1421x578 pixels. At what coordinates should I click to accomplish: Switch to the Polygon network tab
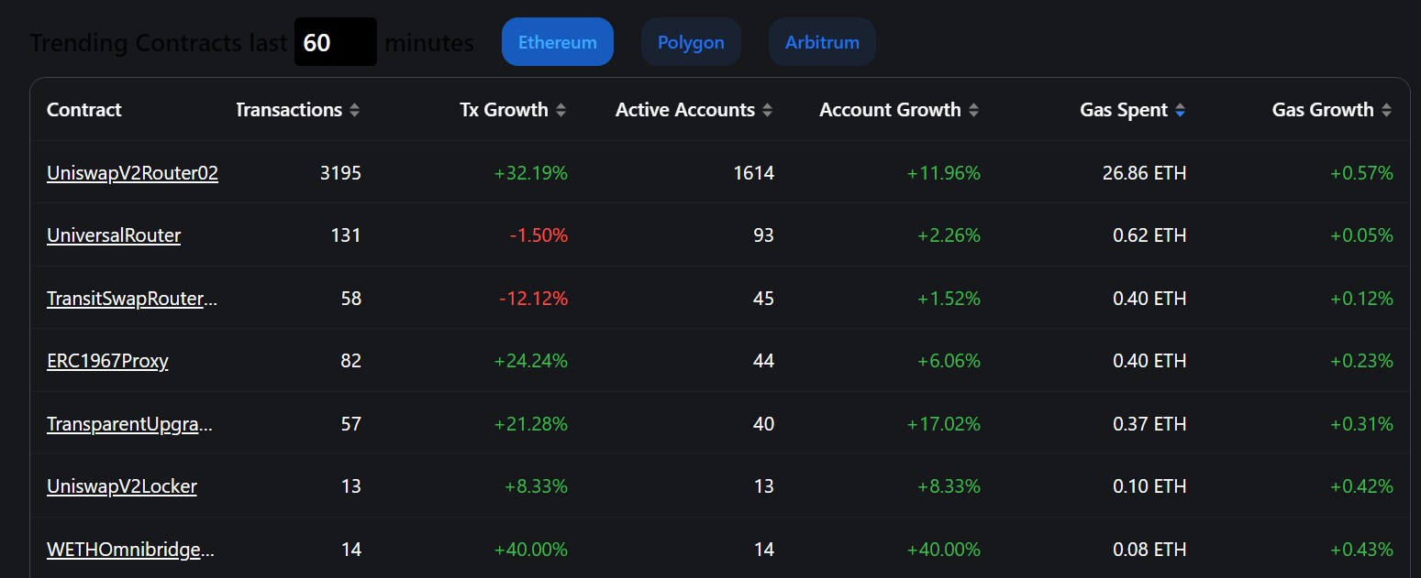point(691,42)
